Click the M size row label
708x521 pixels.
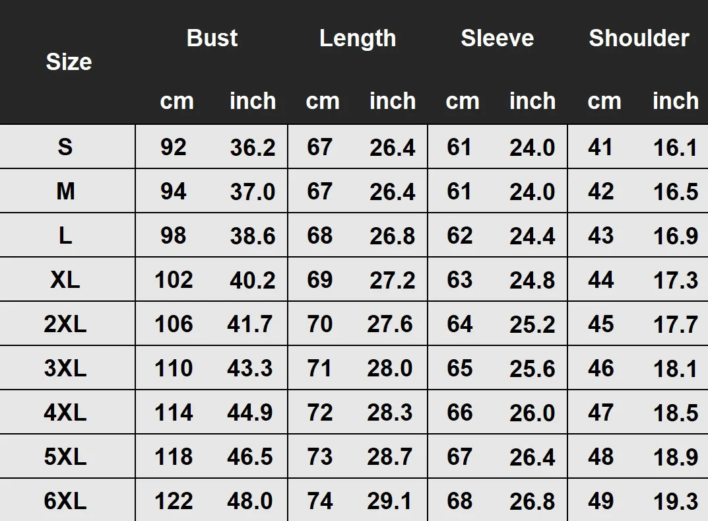[x=65, y=191]
